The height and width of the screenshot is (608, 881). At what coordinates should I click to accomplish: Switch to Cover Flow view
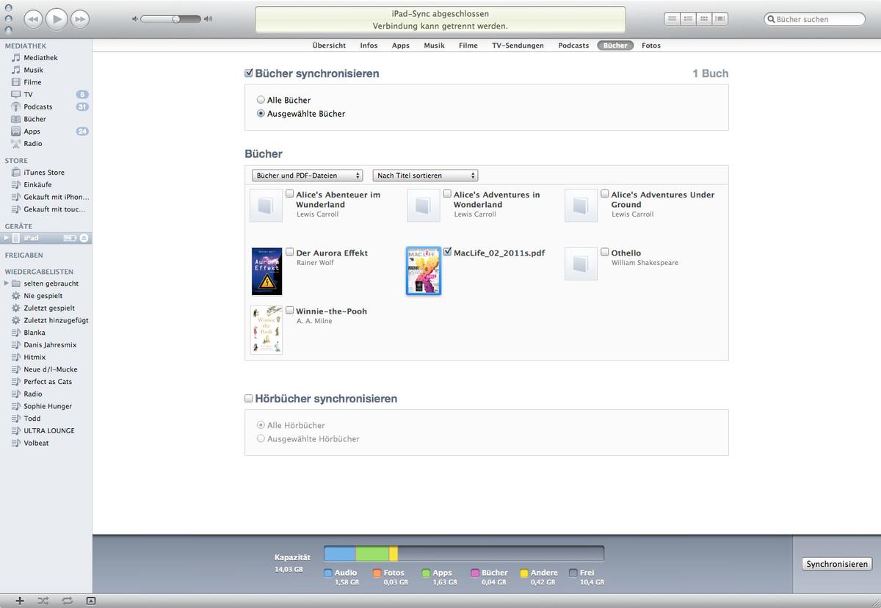[720, 19]
